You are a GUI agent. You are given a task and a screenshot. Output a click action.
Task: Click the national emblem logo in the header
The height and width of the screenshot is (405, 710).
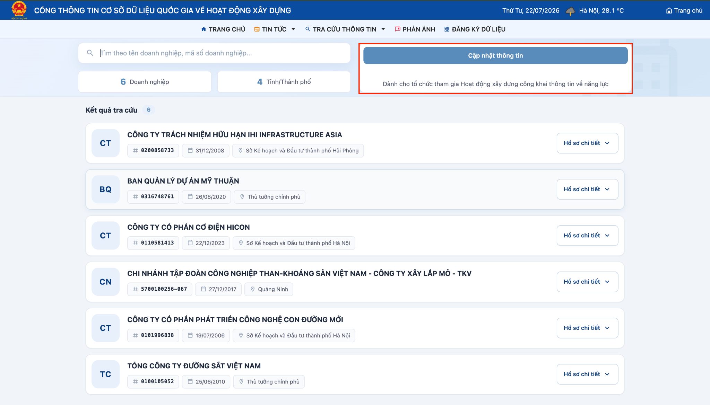click(19, 10)
